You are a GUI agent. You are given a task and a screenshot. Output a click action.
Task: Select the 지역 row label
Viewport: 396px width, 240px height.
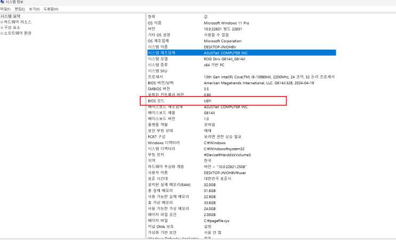click(x=151, y=161)
